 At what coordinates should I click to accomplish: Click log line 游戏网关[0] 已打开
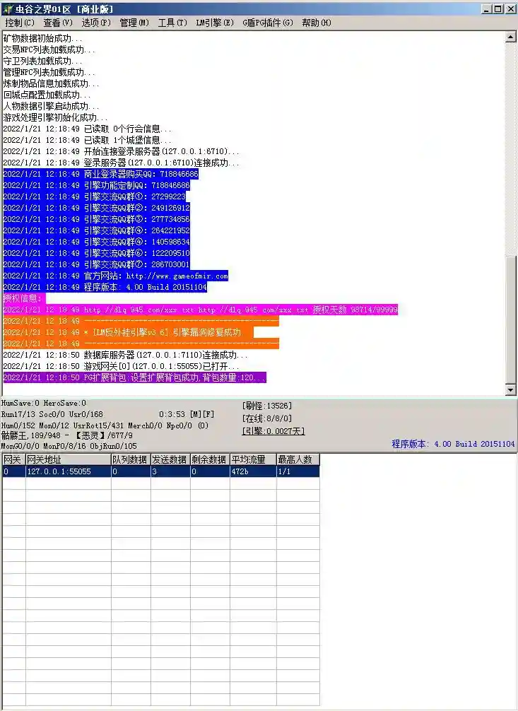pos(121,366)
